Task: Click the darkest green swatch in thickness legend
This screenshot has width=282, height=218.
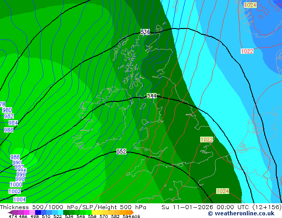Action: pyautogui.click(x=66, y=212)
